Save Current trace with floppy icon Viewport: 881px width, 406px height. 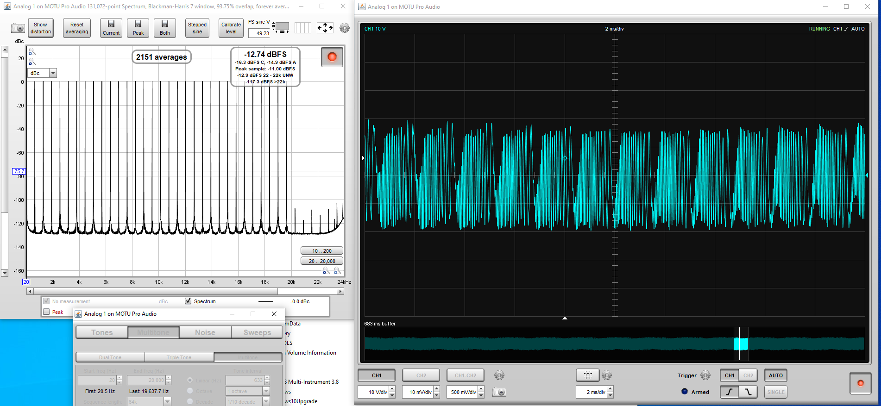[x=111, y=28]
